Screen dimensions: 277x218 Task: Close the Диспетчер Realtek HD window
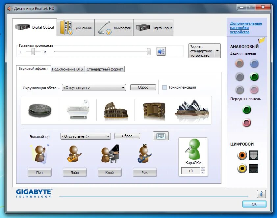[263, 7]
